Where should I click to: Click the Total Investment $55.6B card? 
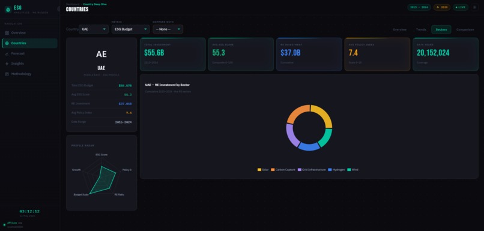click(172, 54)
